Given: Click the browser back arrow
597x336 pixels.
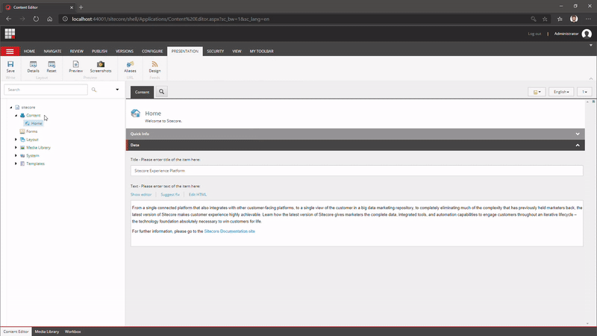Looking at the screenshot, I should [x=9, y=19].
